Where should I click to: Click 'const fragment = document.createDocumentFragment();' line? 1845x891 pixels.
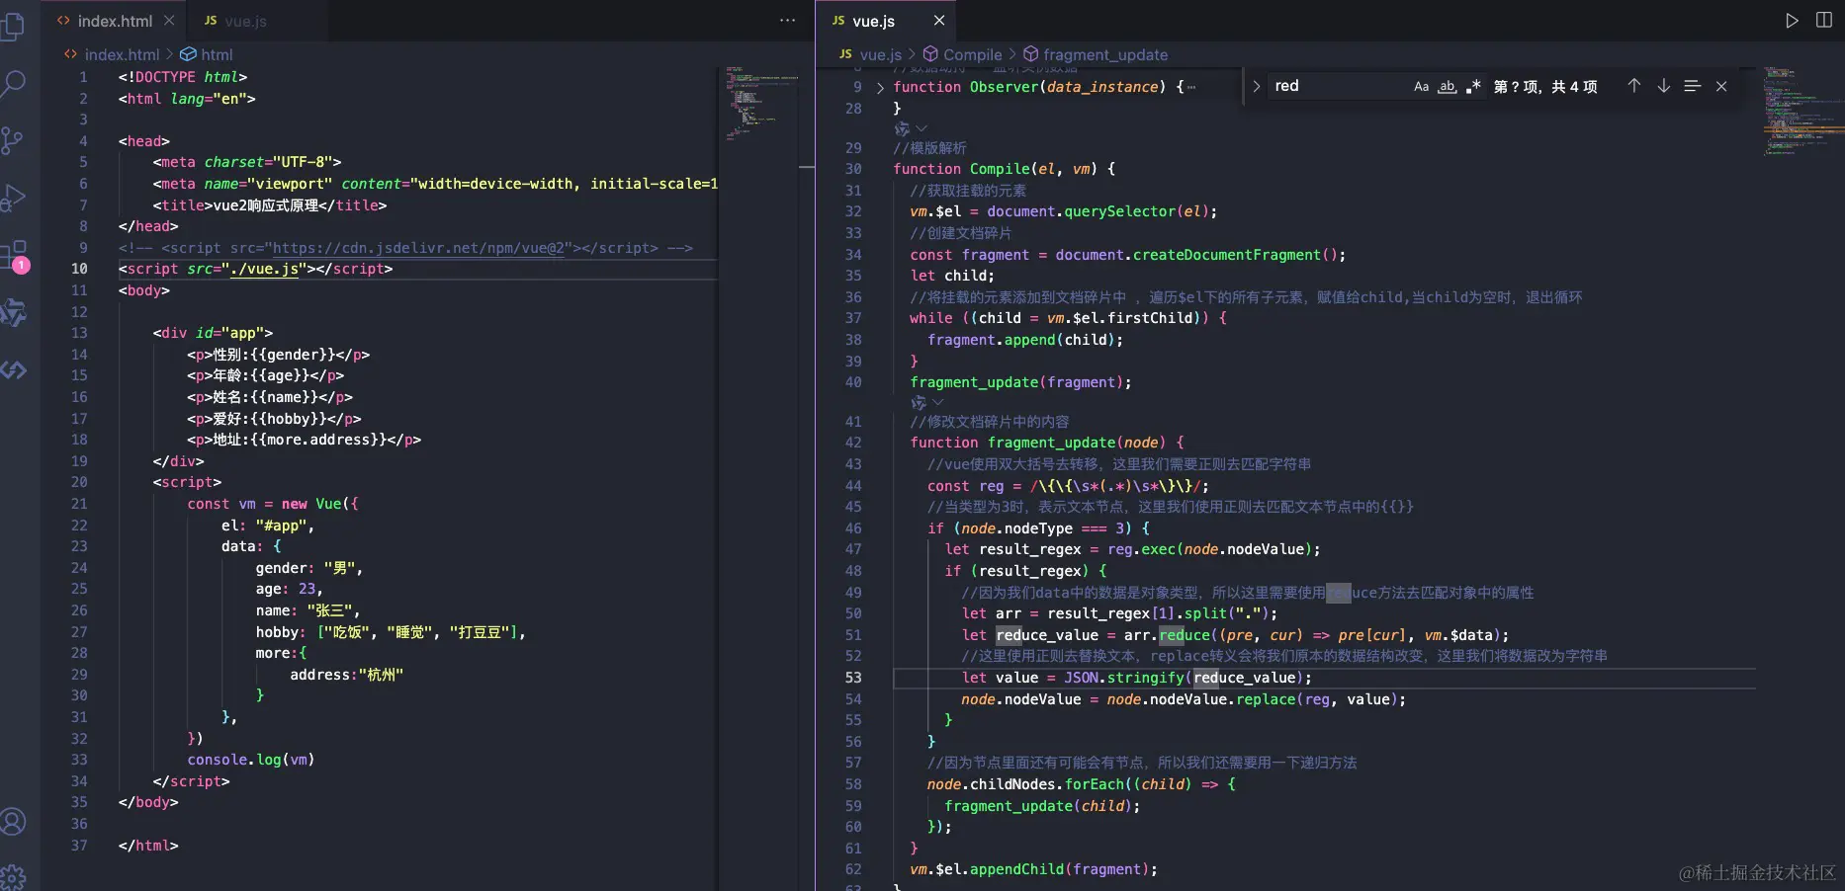pyautogui.click(x=1128, y=255)
